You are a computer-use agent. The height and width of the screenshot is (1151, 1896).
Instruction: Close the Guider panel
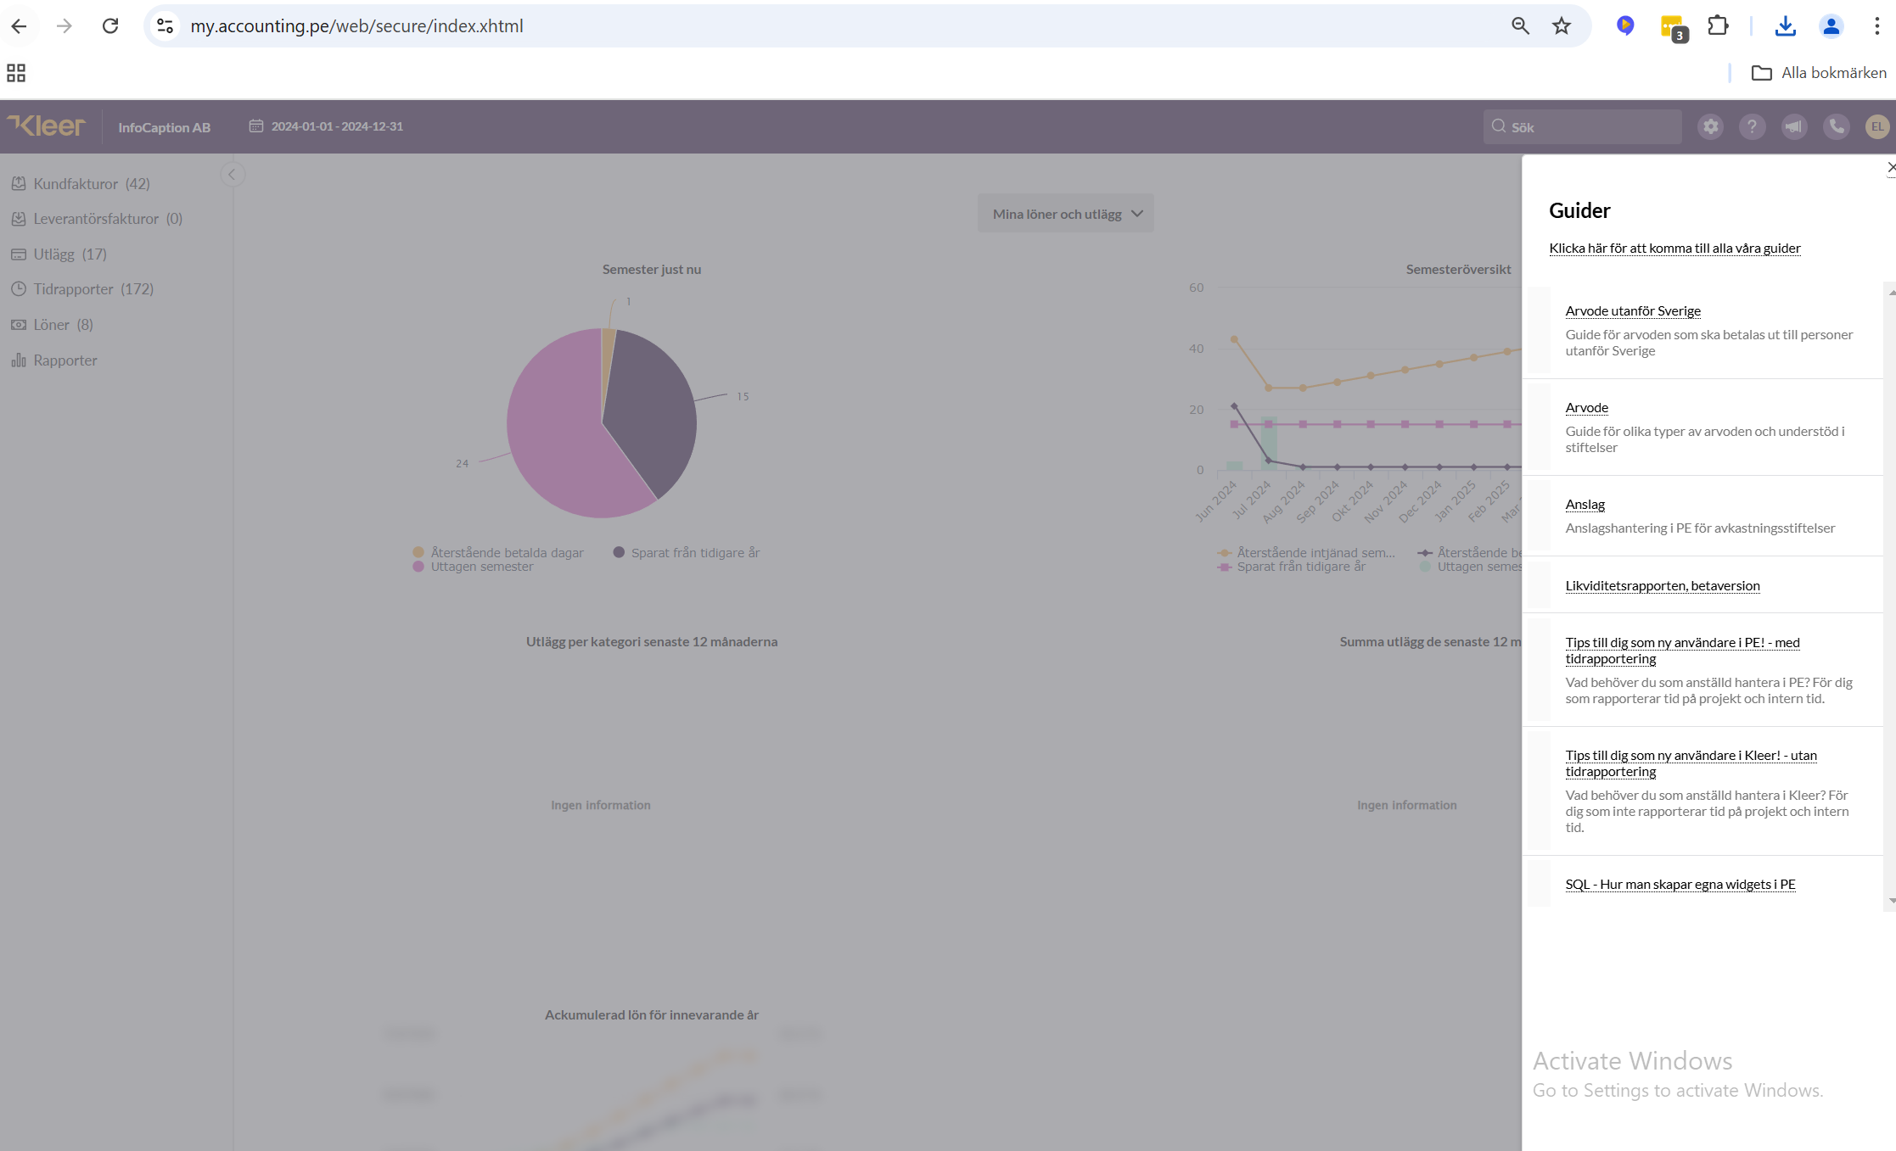[1890, 167]
